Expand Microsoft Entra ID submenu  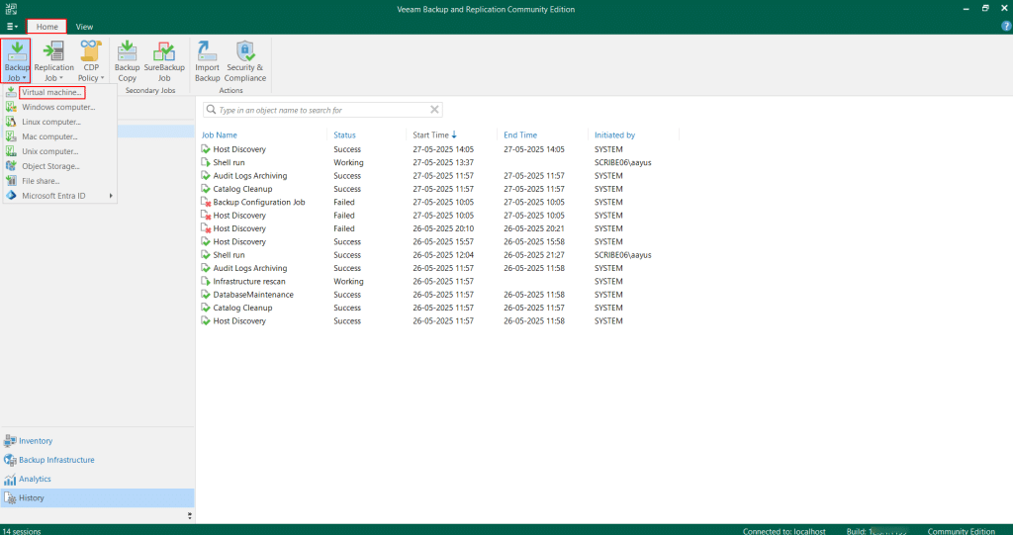60,196
